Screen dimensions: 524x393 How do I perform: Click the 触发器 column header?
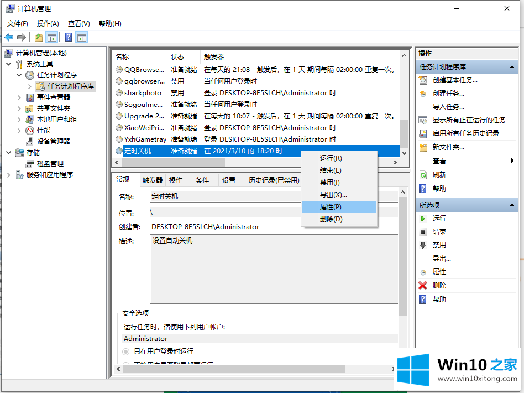[x=300, y=57]
